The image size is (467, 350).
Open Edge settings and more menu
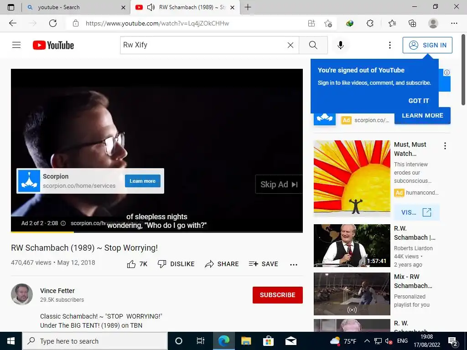[x=454, y=23]
